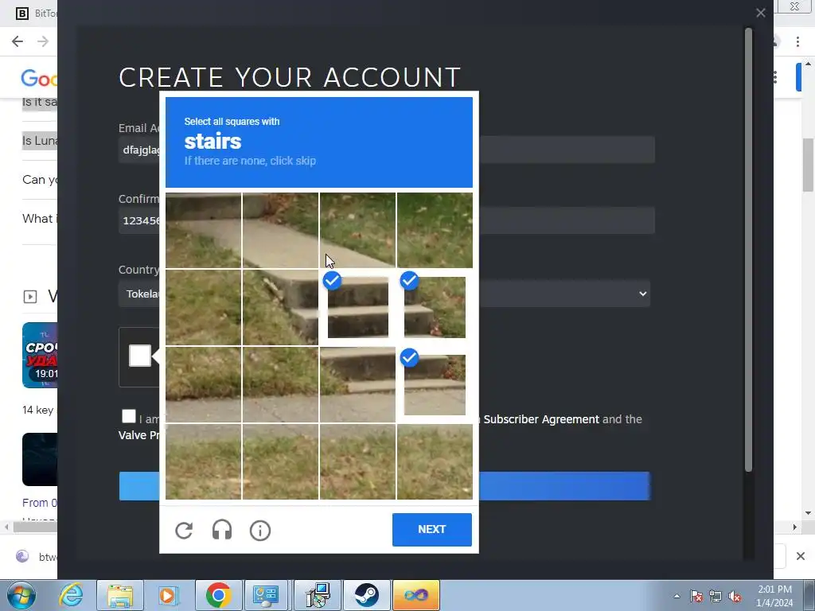Screen dimensions: 815x611
Task: Deselect checked middle stairs tile in second row
Action: [357, 307]
